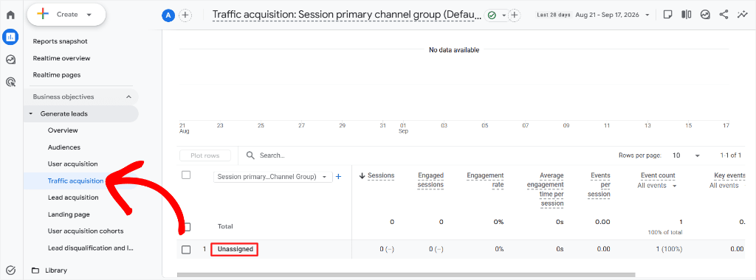Open Admin settings icon at bottom left
Viewport: 756px width, 280px height.
pos(10,270)
